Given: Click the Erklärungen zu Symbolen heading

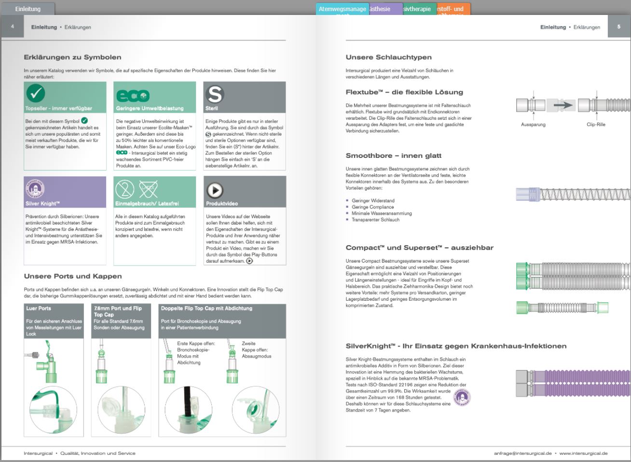Looking at the screenshot, I should tap(72, 57).
